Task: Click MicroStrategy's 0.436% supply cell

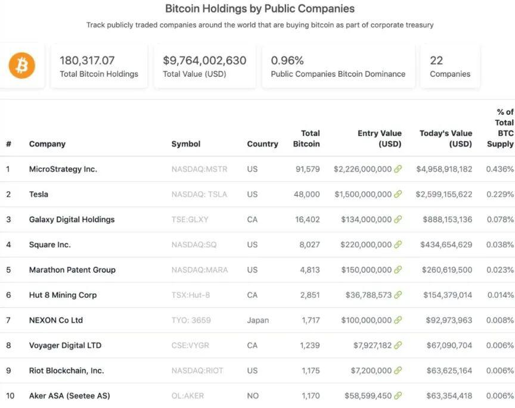Action: tap(500, 169)
